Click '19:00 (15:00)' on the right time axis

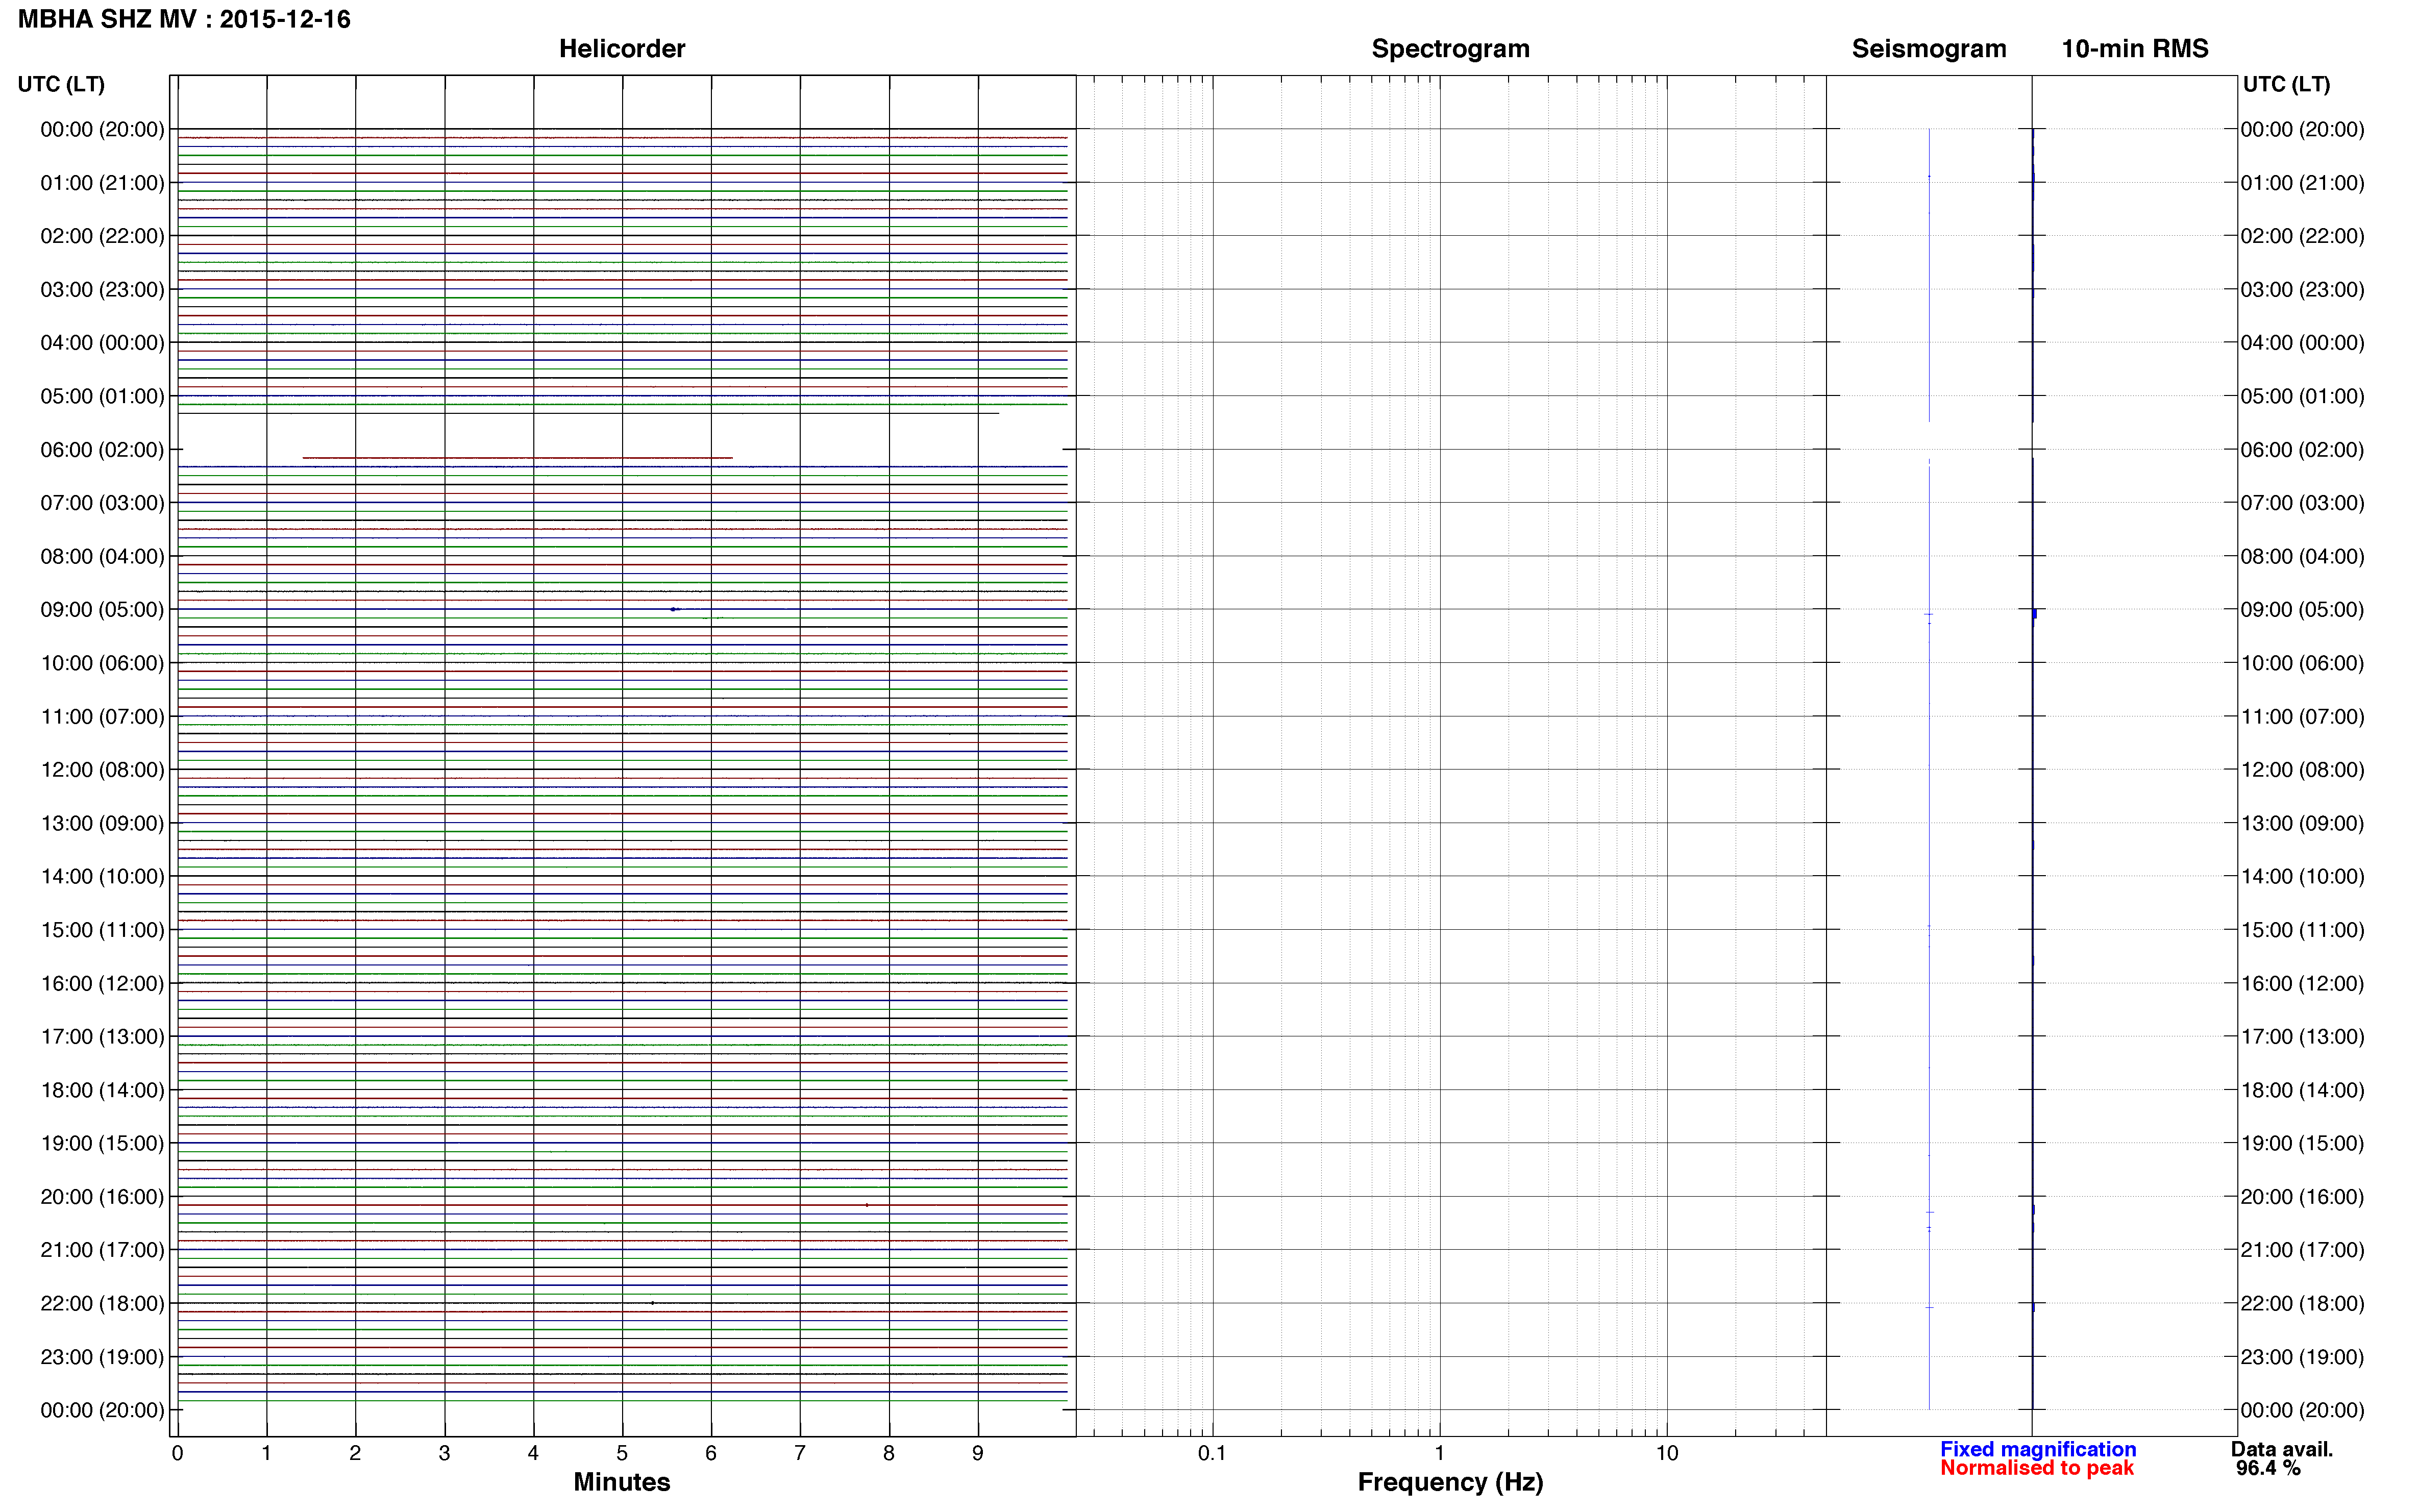point(2302,1144)
